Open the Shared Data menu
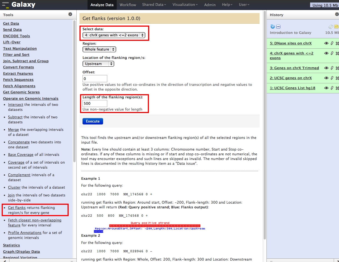The image size is (339, 262). [154, 5]
